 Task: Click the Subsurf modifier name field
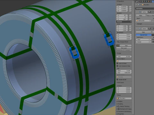tap(144, 28)
